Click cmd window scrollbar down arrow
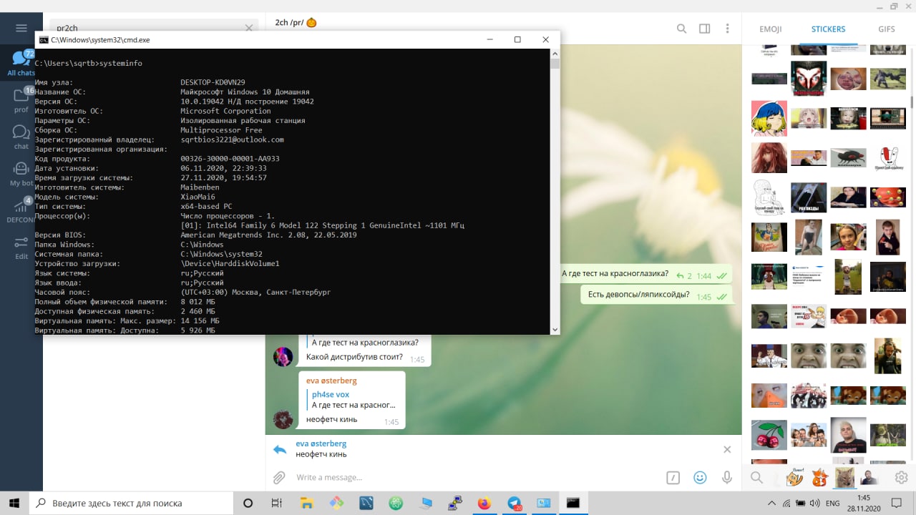 (555, 329)
